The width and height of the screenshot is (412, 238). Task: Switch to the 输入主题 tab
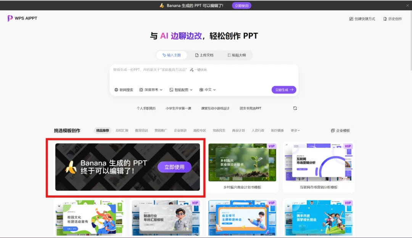[172, 55]
